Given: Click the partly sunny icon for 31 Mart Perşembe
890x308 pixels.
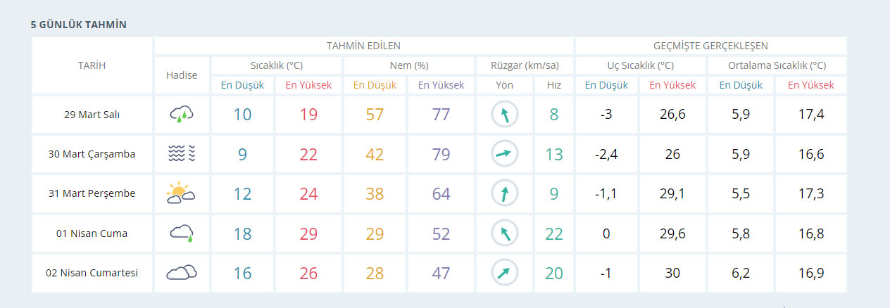Looking at the screenshot, I should (x=181, y=193).
